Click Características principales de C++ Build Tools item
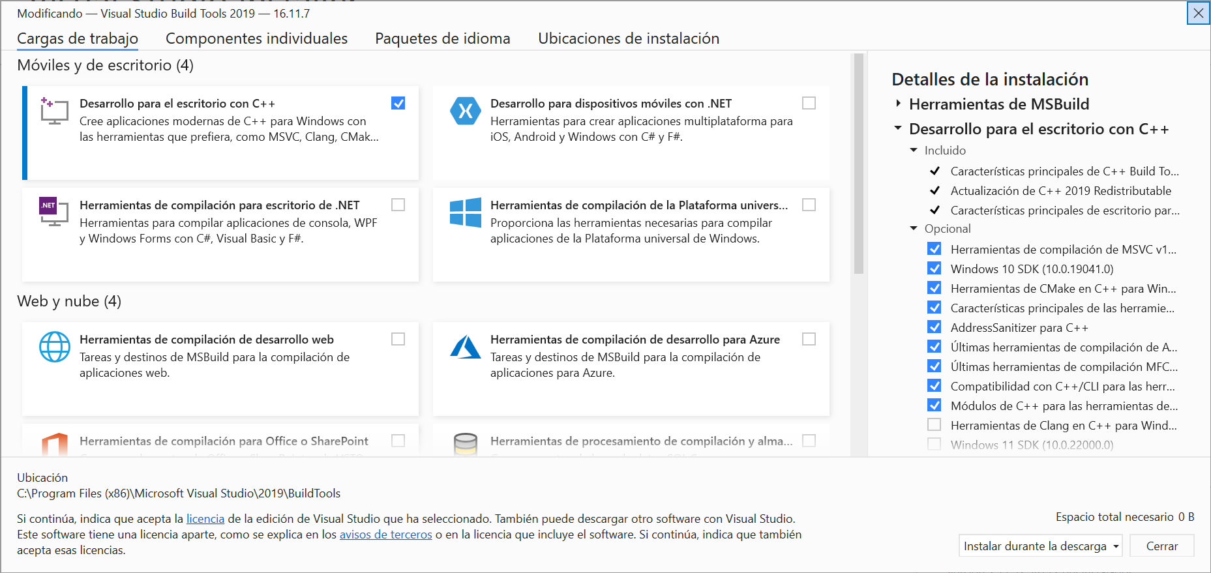The height and width of the screenshot is (573, 1211). tap(1065, 171)
